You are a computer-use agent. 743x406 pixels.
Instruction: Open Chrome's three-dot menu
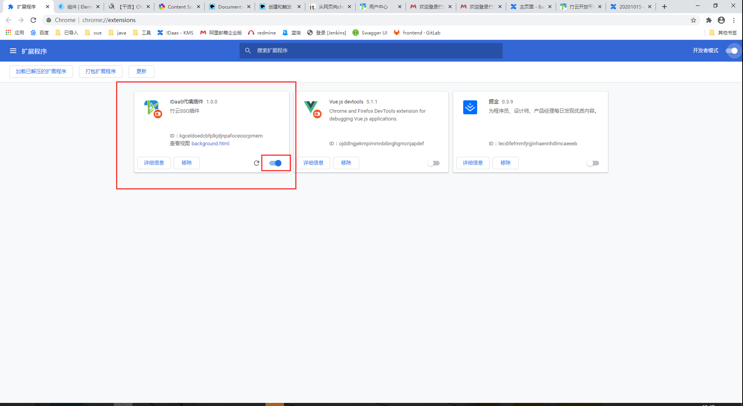click(734, 20)
